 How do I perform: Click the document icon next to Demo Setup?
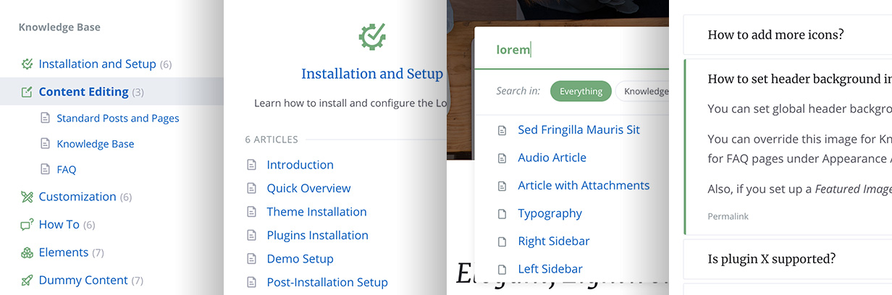(x=252, y=259)
